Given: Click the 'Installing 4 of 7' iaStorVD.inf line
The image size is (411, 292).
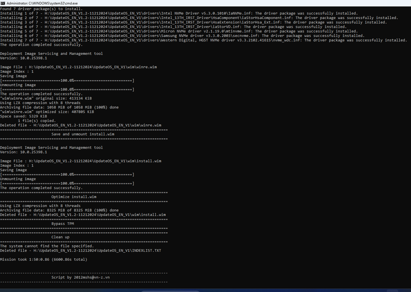Looking at the screenshot, I should coord(173,27).
